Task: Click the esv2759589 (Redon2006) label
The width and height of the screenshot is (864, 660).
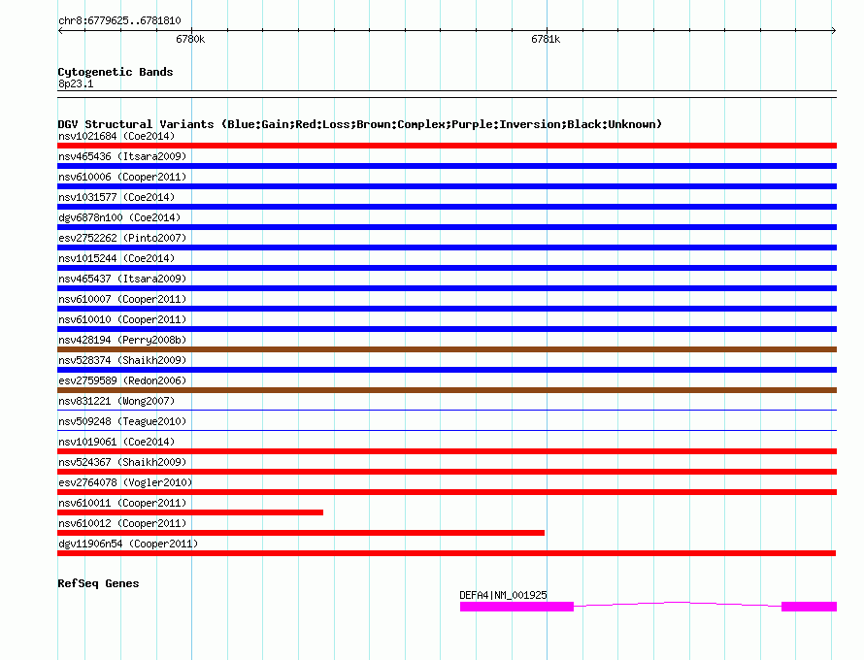Action: click(x=122, y=380)
